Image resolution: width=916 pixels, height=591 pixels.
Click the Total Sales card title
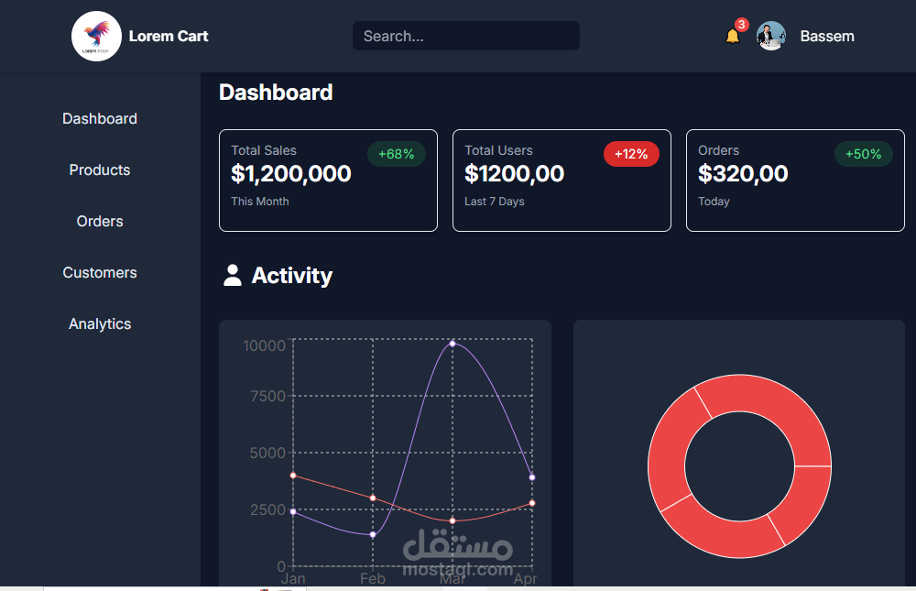click(264, 150)
